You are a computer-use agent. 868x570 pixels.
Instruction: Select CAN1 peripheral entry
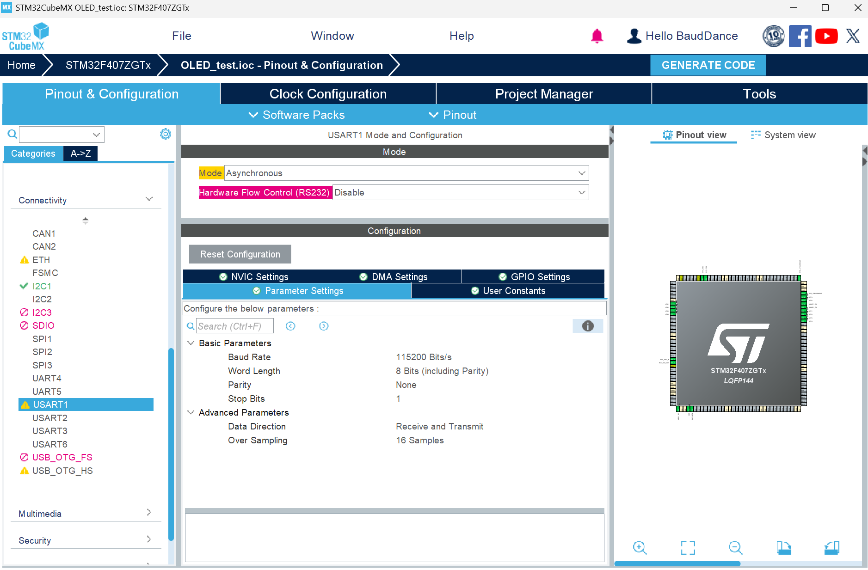coord(44,233)
